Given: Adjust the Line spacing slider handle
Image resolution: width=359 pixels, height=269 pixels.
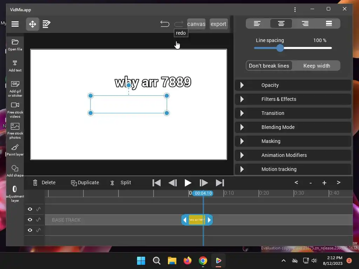Looking at the screenshot, I should pyautogui.click(x=280, y=48).
